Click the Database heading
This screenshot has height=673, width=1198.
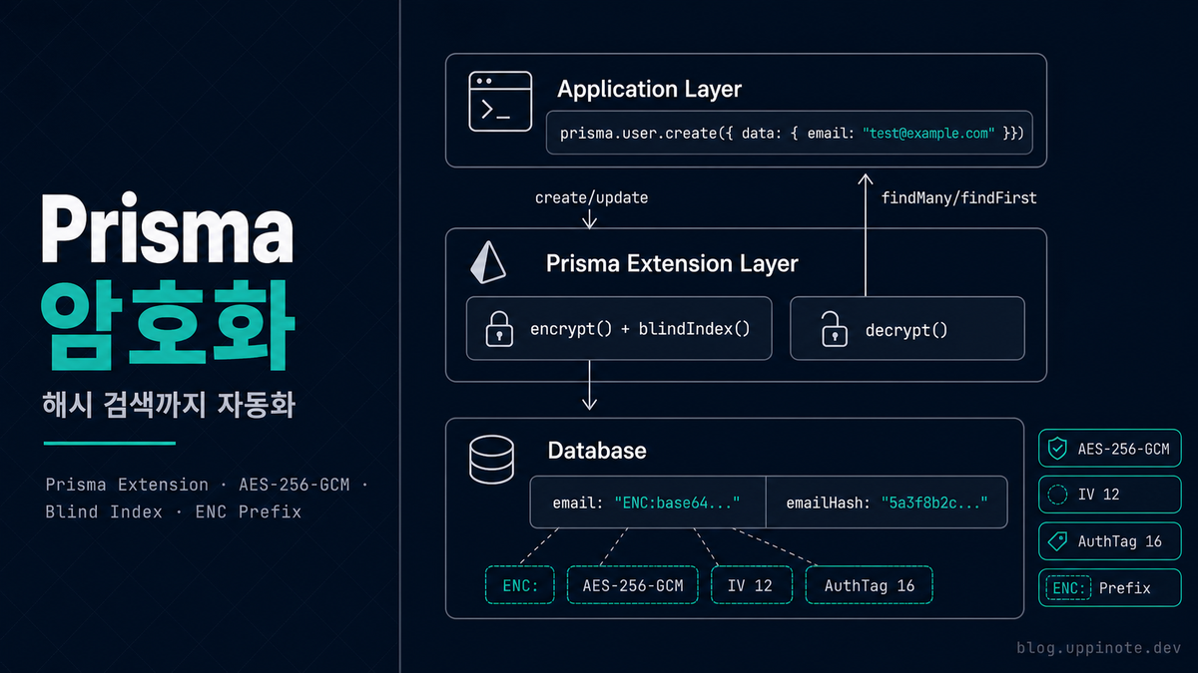point(597,451)
